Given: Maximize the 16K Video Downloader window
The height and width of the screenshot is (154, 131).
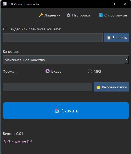Looking at the screenshot, I should (113, 4).
